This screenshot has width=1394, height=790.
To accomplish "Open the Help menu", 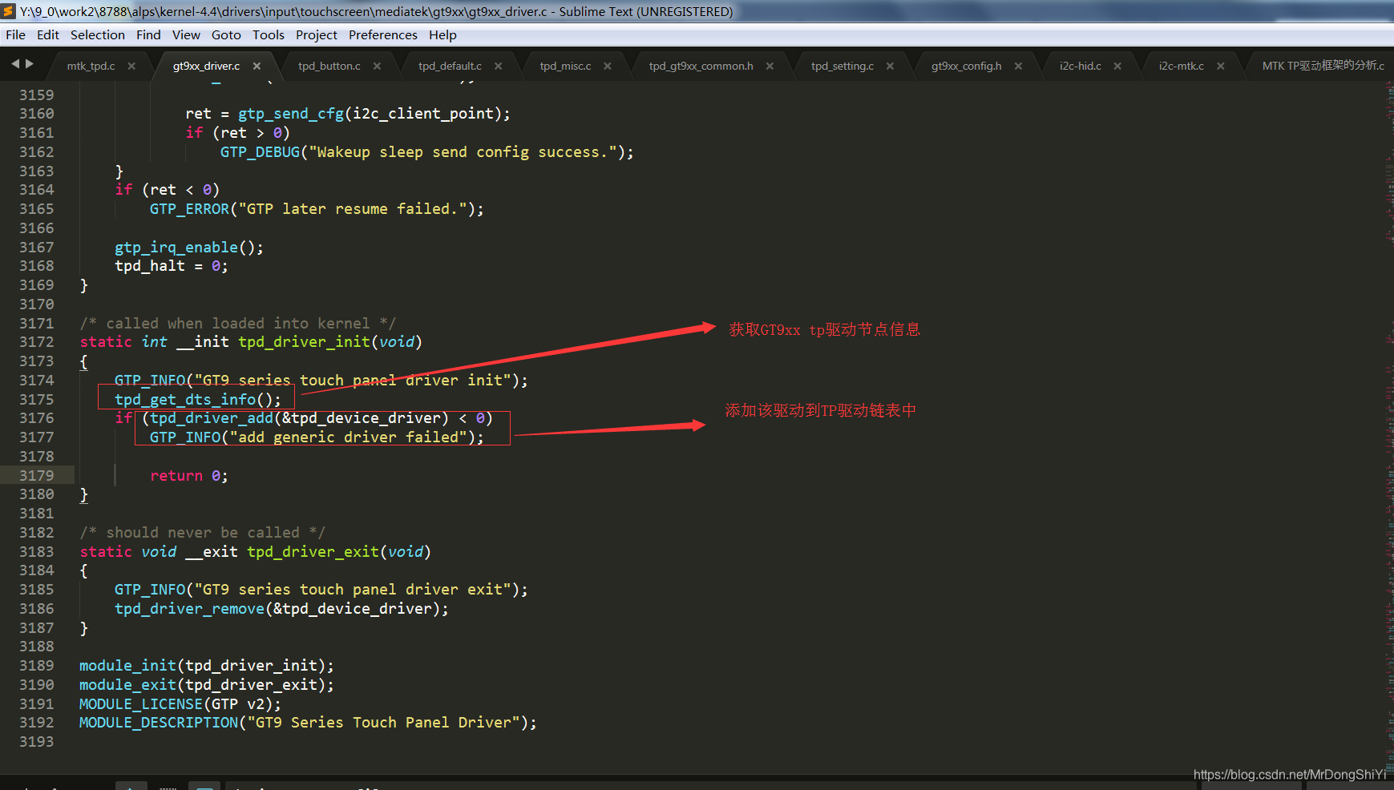I will click(x=442, y=34).
